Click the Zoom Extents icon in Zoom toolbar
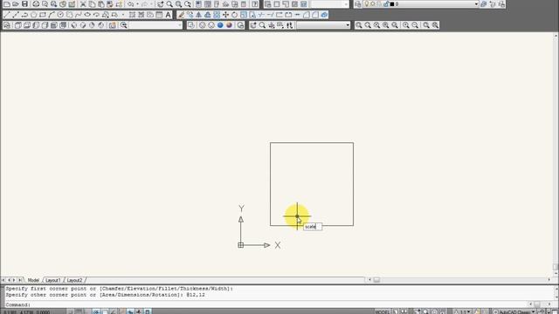 pyautogui.click(x=435, y=25)
